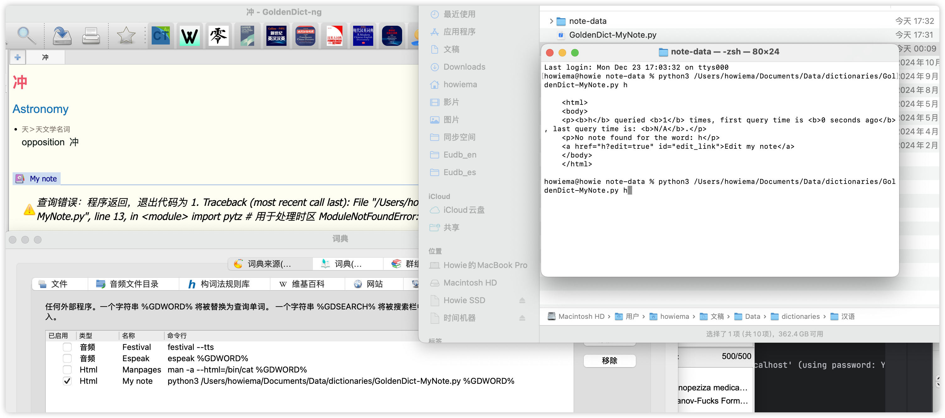
Task: Switch to 网站 tab
Action: (x=374, y=284)
